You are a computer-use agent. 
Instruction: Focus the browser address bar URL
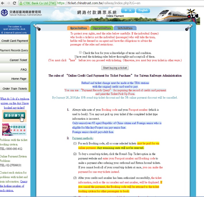click(99, 3)
